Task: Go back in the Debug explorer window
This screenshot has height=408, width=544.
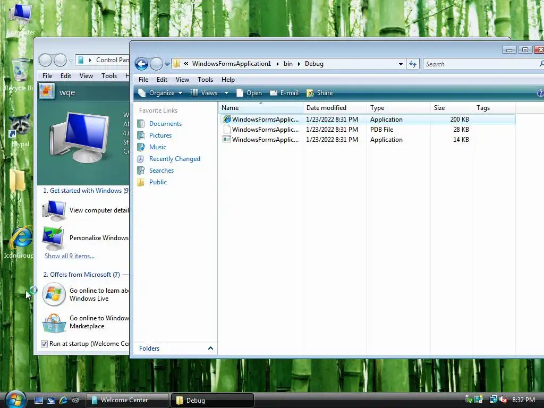Action: pyautogui.click(x=141, y=64)
